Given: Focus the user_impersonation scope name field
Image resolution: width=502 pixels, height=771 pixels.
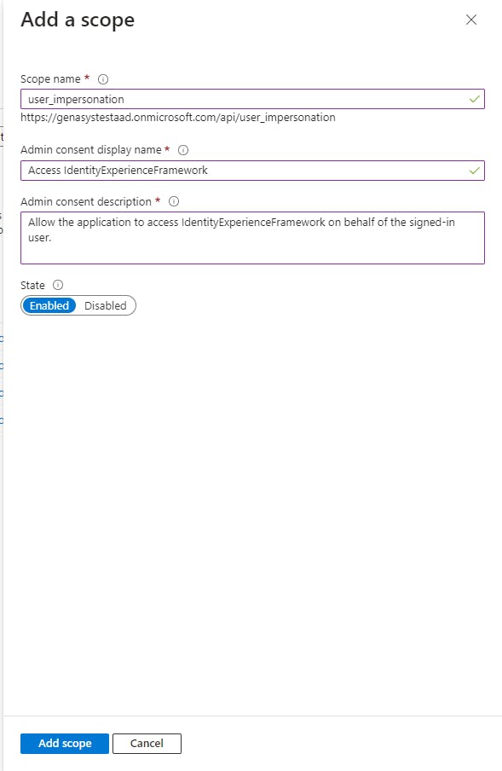Looking at the screenshot, I should [252, 99].
